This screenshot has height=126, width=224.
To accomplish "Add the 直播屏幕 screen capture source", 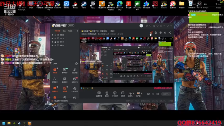I will (99, 94).
